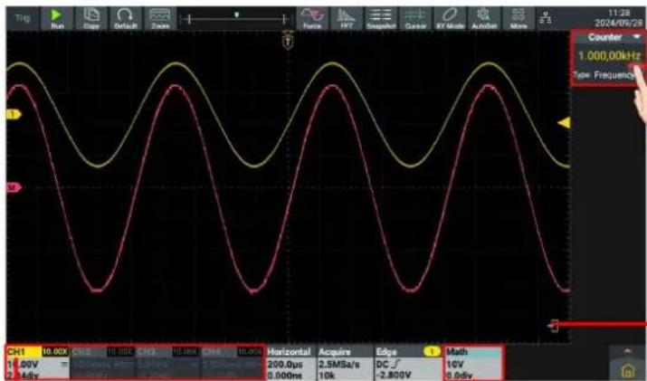Expand the Counter panel dropdown arrow
The image size is (647, 381).
pos(638,37)
